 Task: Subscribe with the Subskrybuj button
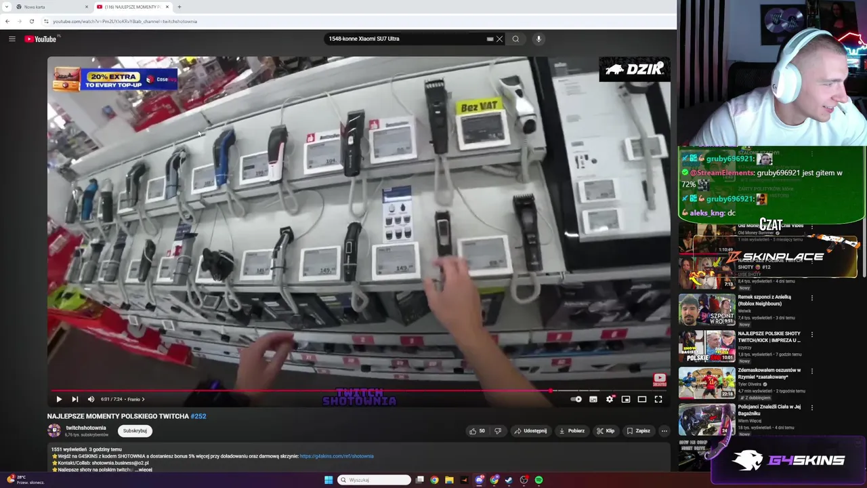click(135, 430)
